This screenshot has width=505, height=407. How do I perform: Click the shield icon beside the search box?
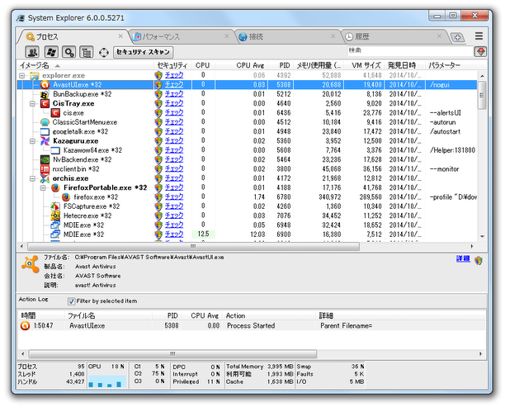481,51
